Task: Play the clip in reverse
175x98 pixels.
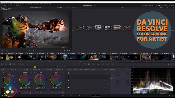Action: tap(31, 51)
